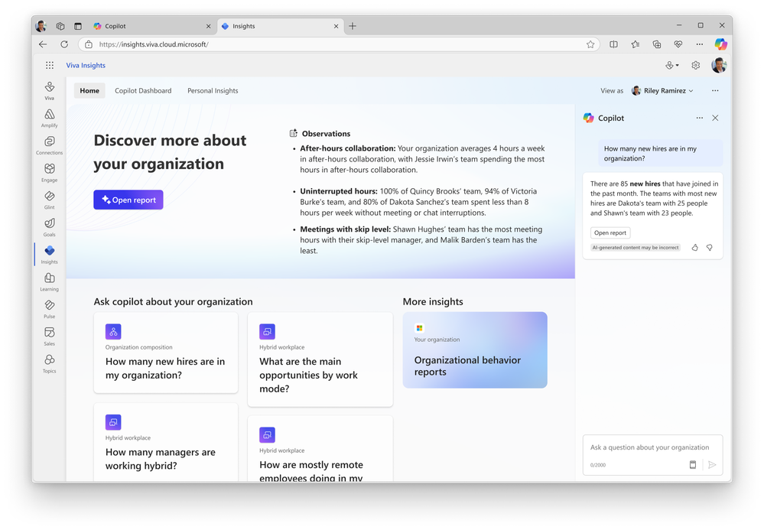This screenshot has width=764, height=530.
Task: Open Sales from the sidebar
Action: (x=49, y=336)
